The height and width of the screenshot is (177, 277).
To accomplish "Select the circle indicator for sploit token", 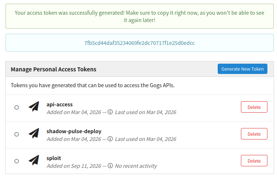I will (x=17, y=161).
